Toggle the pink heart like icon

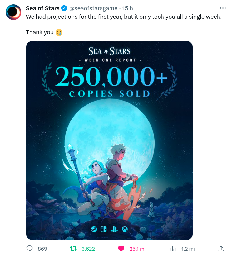tap(121, 249)
